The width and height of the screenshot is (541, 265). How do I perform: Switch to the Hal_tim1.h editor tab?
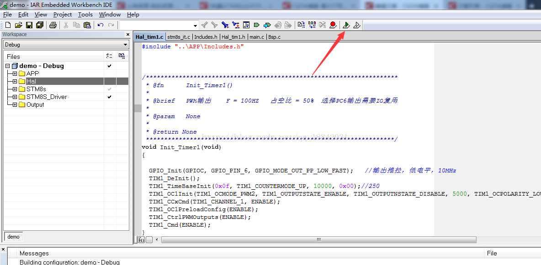click(233, 37)
